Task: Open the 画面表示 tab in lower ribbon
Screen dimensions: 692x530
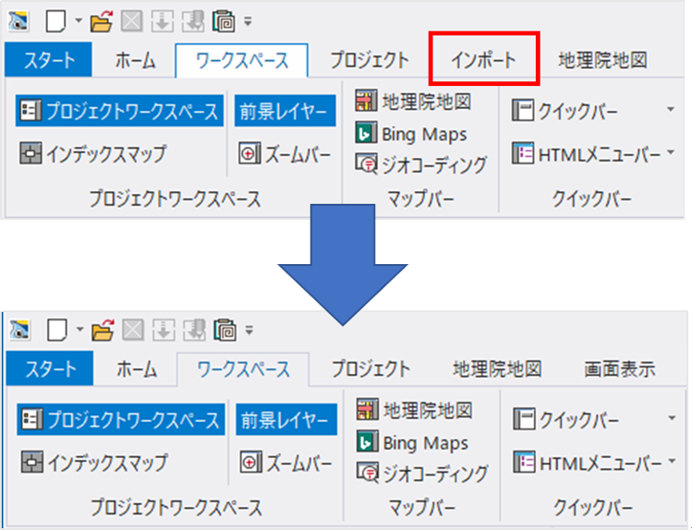Action: click(x=620, y=369)
